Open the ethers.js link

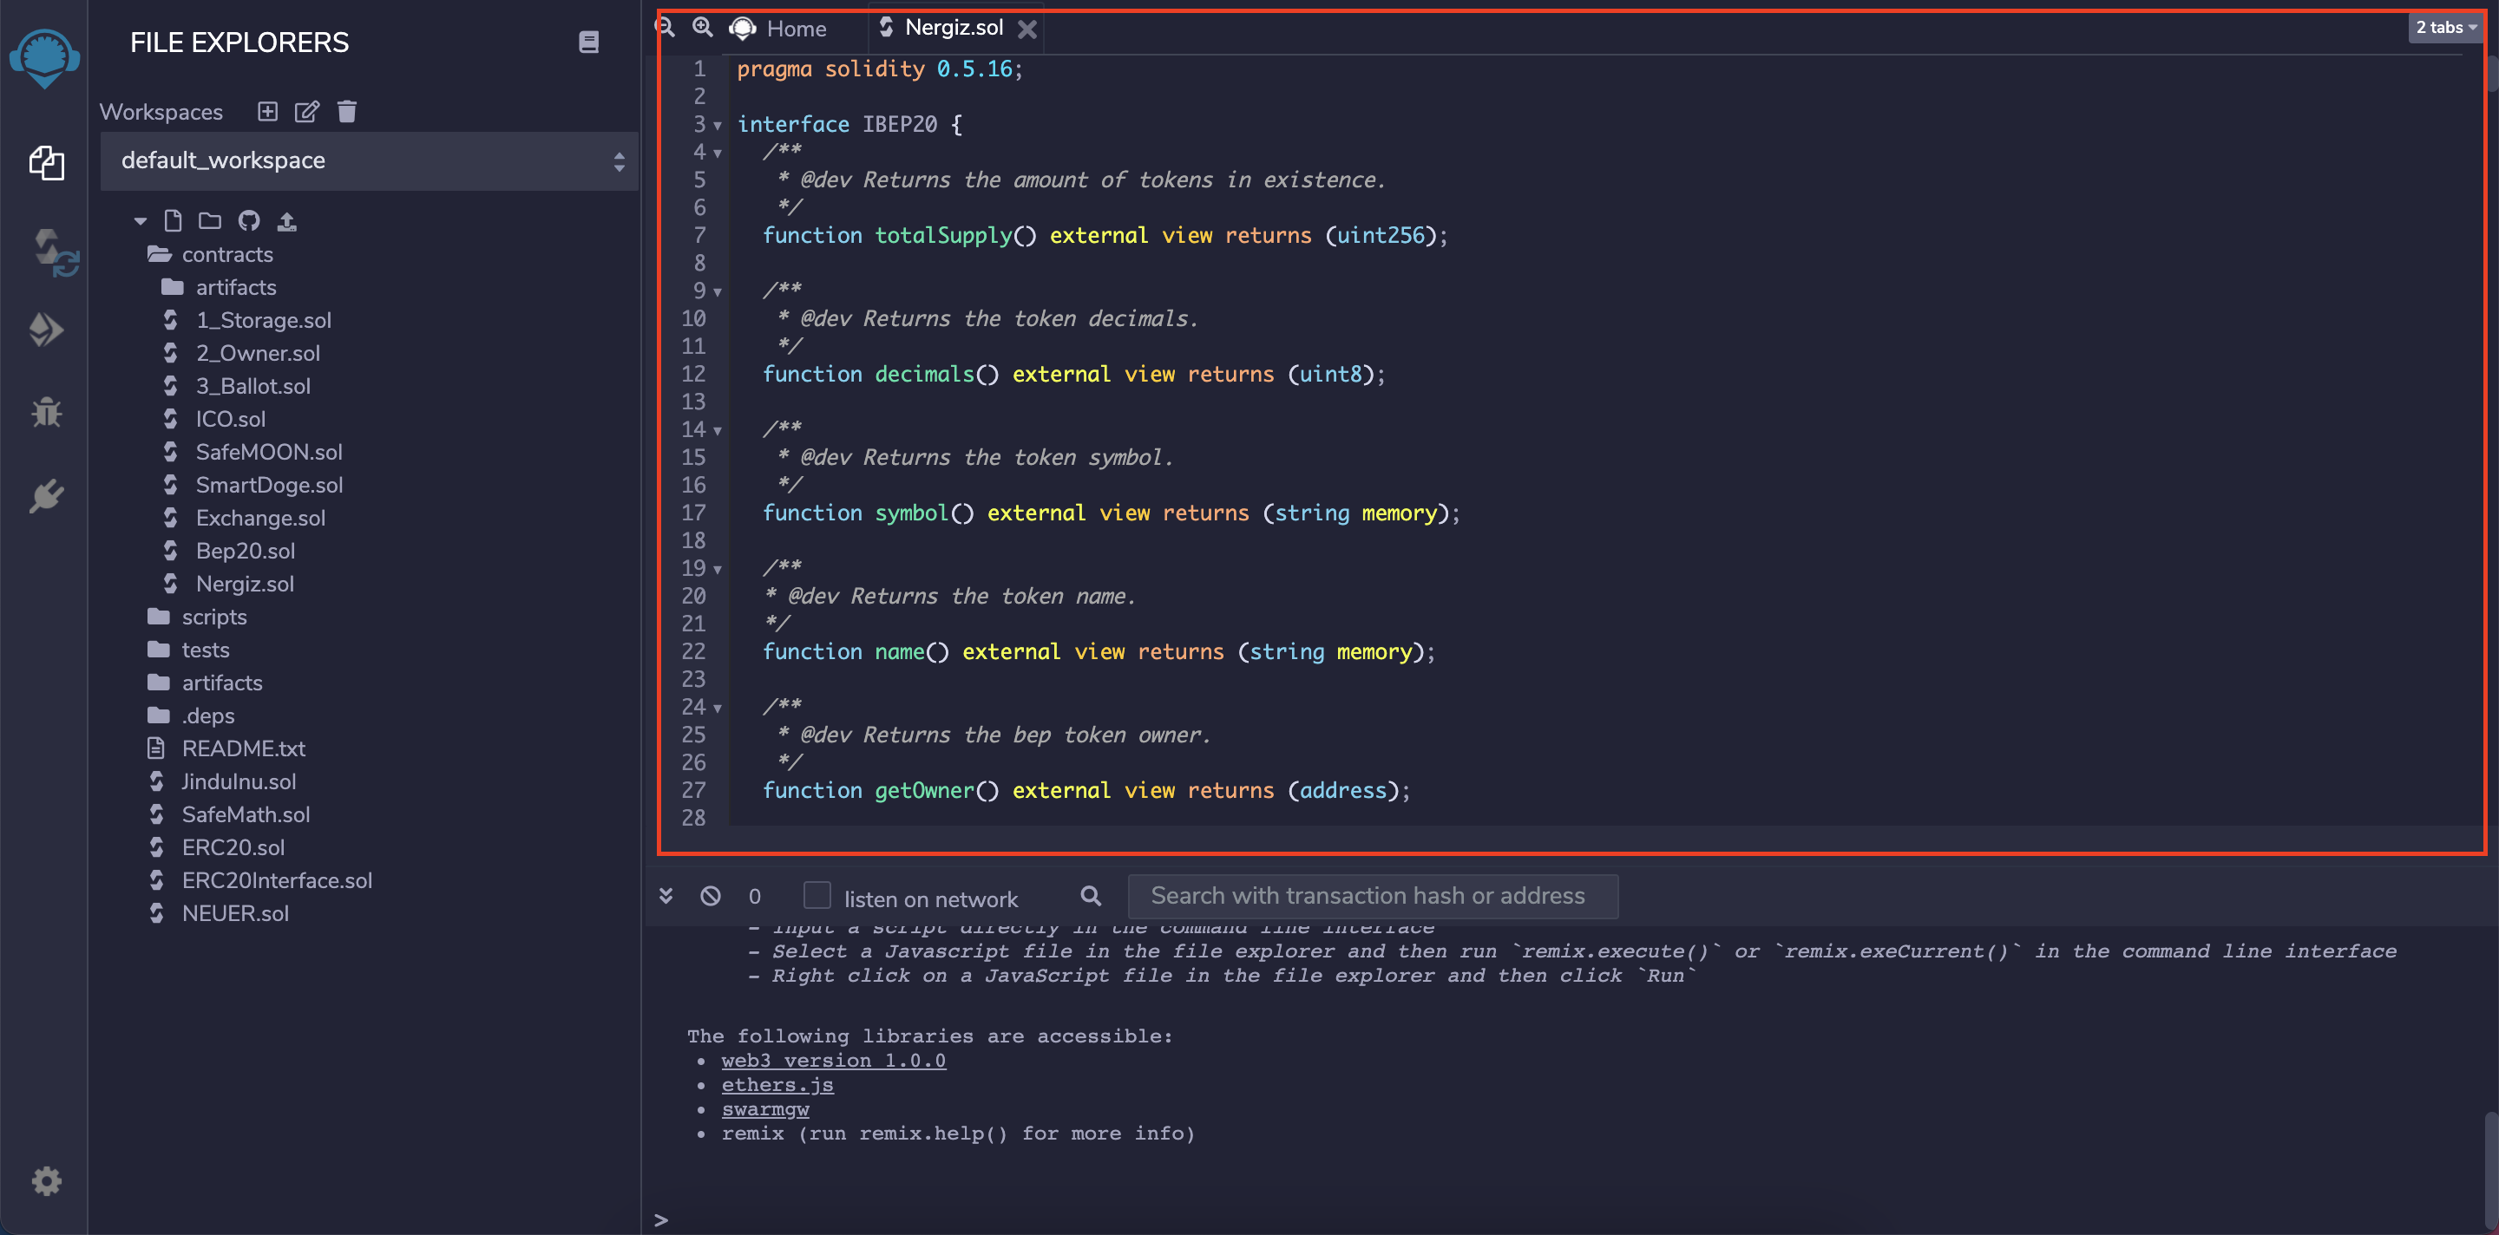777,1085
